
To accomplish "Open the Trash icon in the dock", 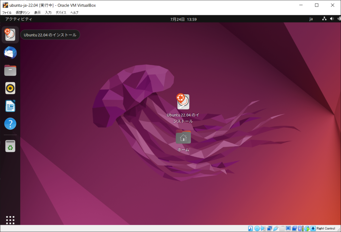I will [x=10, y=146].
